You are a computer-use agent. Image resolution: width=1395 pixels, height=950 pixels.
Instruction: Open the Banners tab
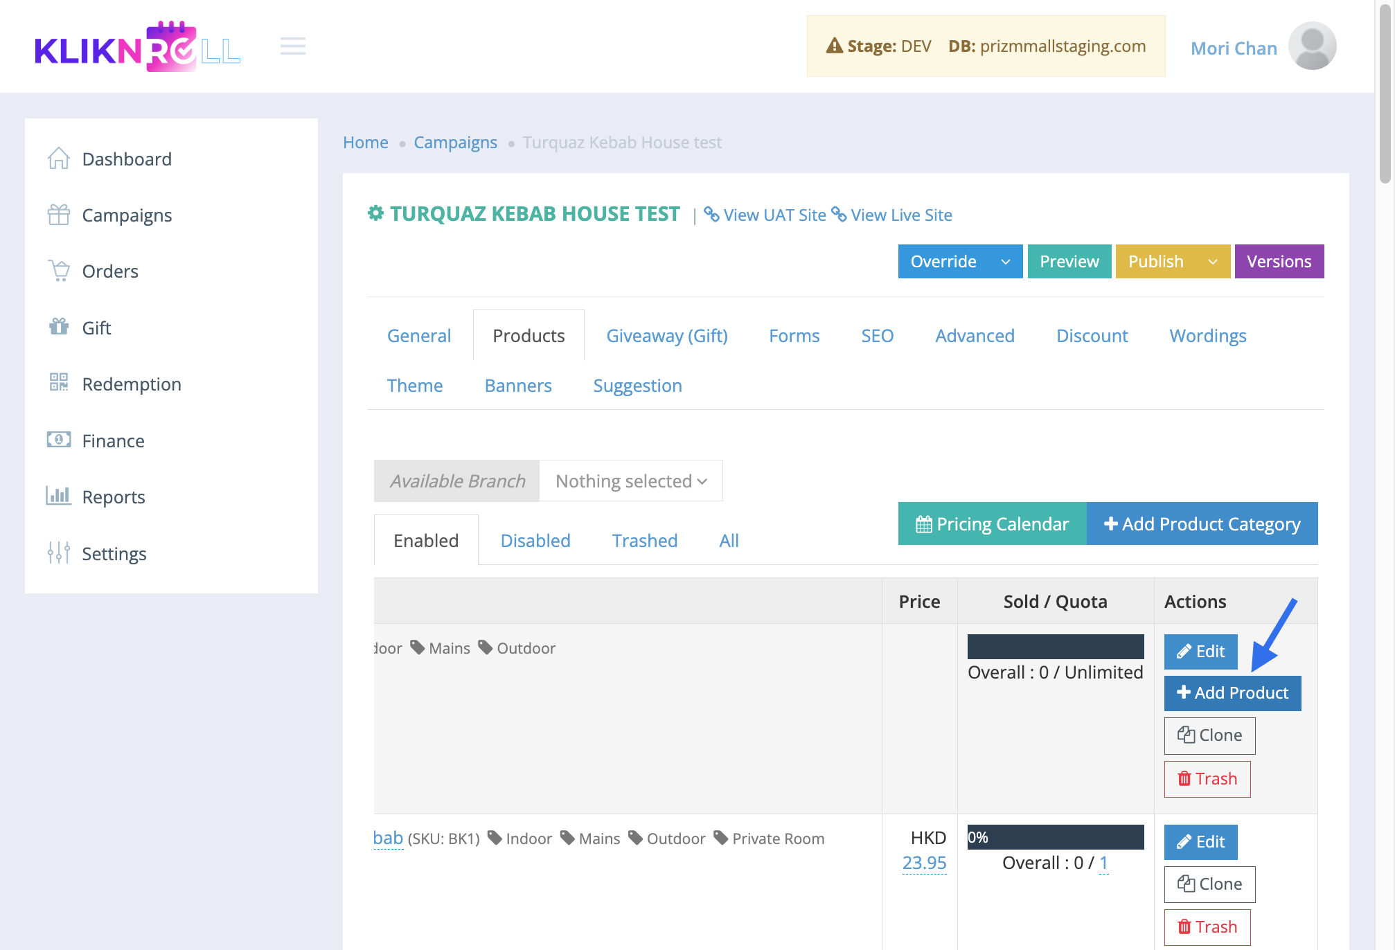point(518,386)
